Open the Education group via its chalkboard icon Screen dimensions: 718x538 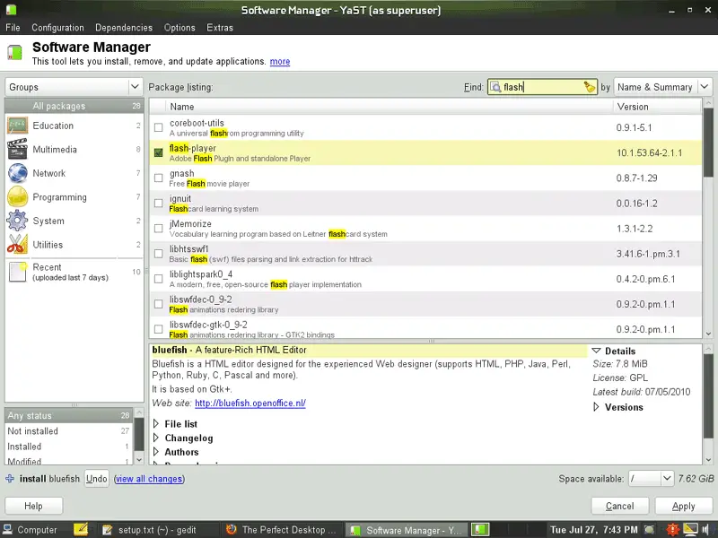(17, 126)
